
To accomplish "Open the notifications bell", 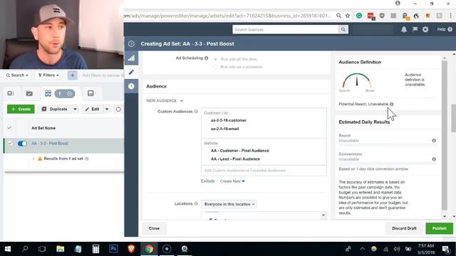I will coord(404,29).
